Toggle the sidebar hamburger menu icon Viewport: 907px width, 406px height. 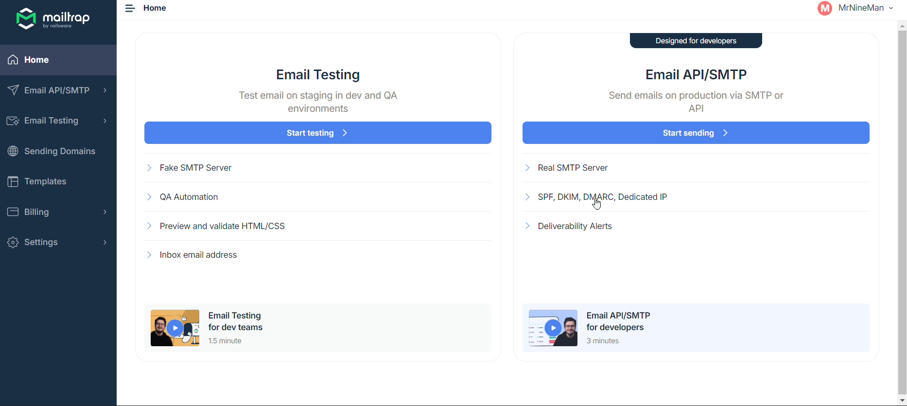point(130,8)
